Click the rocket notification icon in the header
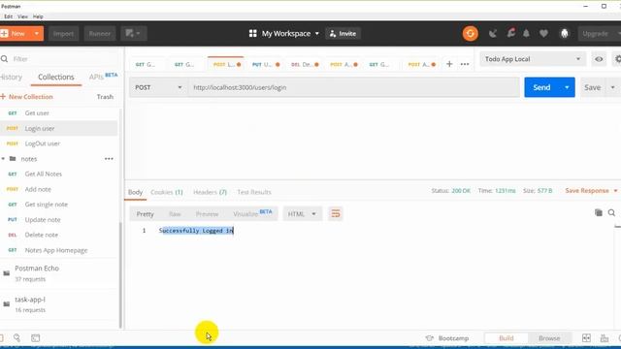Viewport: 621px width, 349px height. 511,33
